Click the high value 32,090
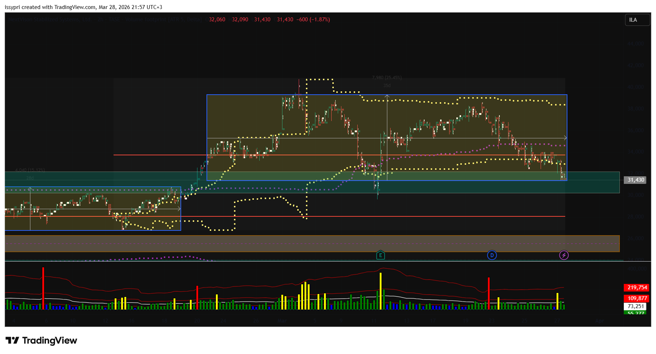This screenshot has width=656, height=354. [x=240, y=20]
